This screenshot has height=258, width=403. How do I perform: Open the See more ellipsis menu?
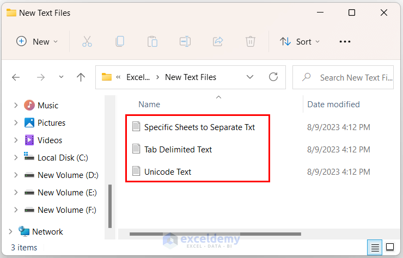(345, 41)
